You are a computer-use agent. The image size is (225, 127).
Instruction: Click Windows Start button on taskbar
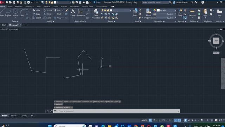point(50,126)
